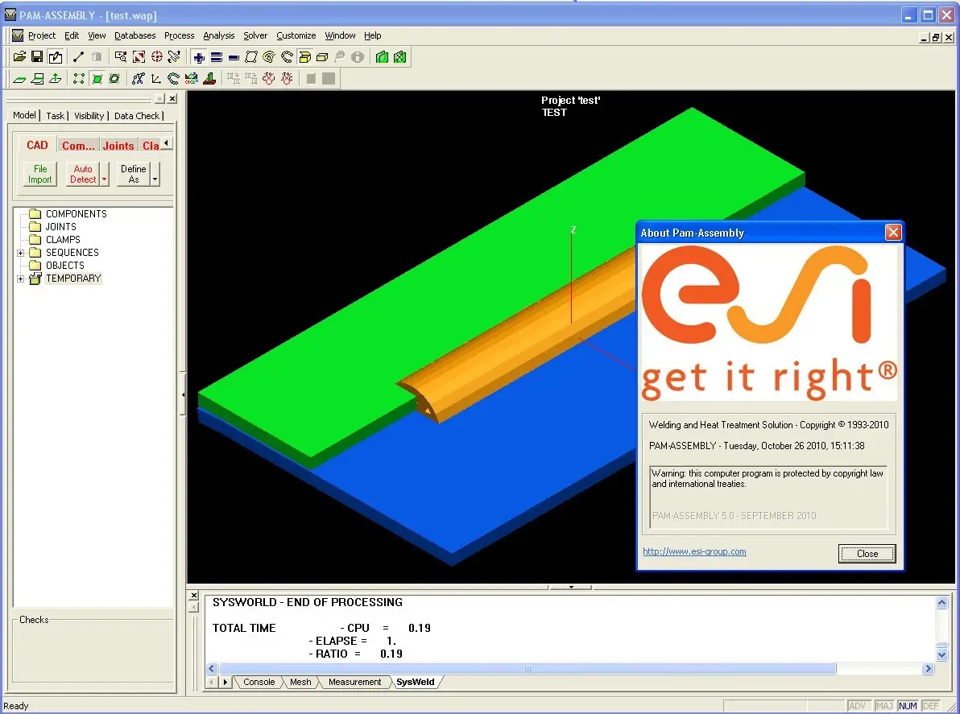
Task: Click the green plane with upward arrow icon
Action: 55,79
